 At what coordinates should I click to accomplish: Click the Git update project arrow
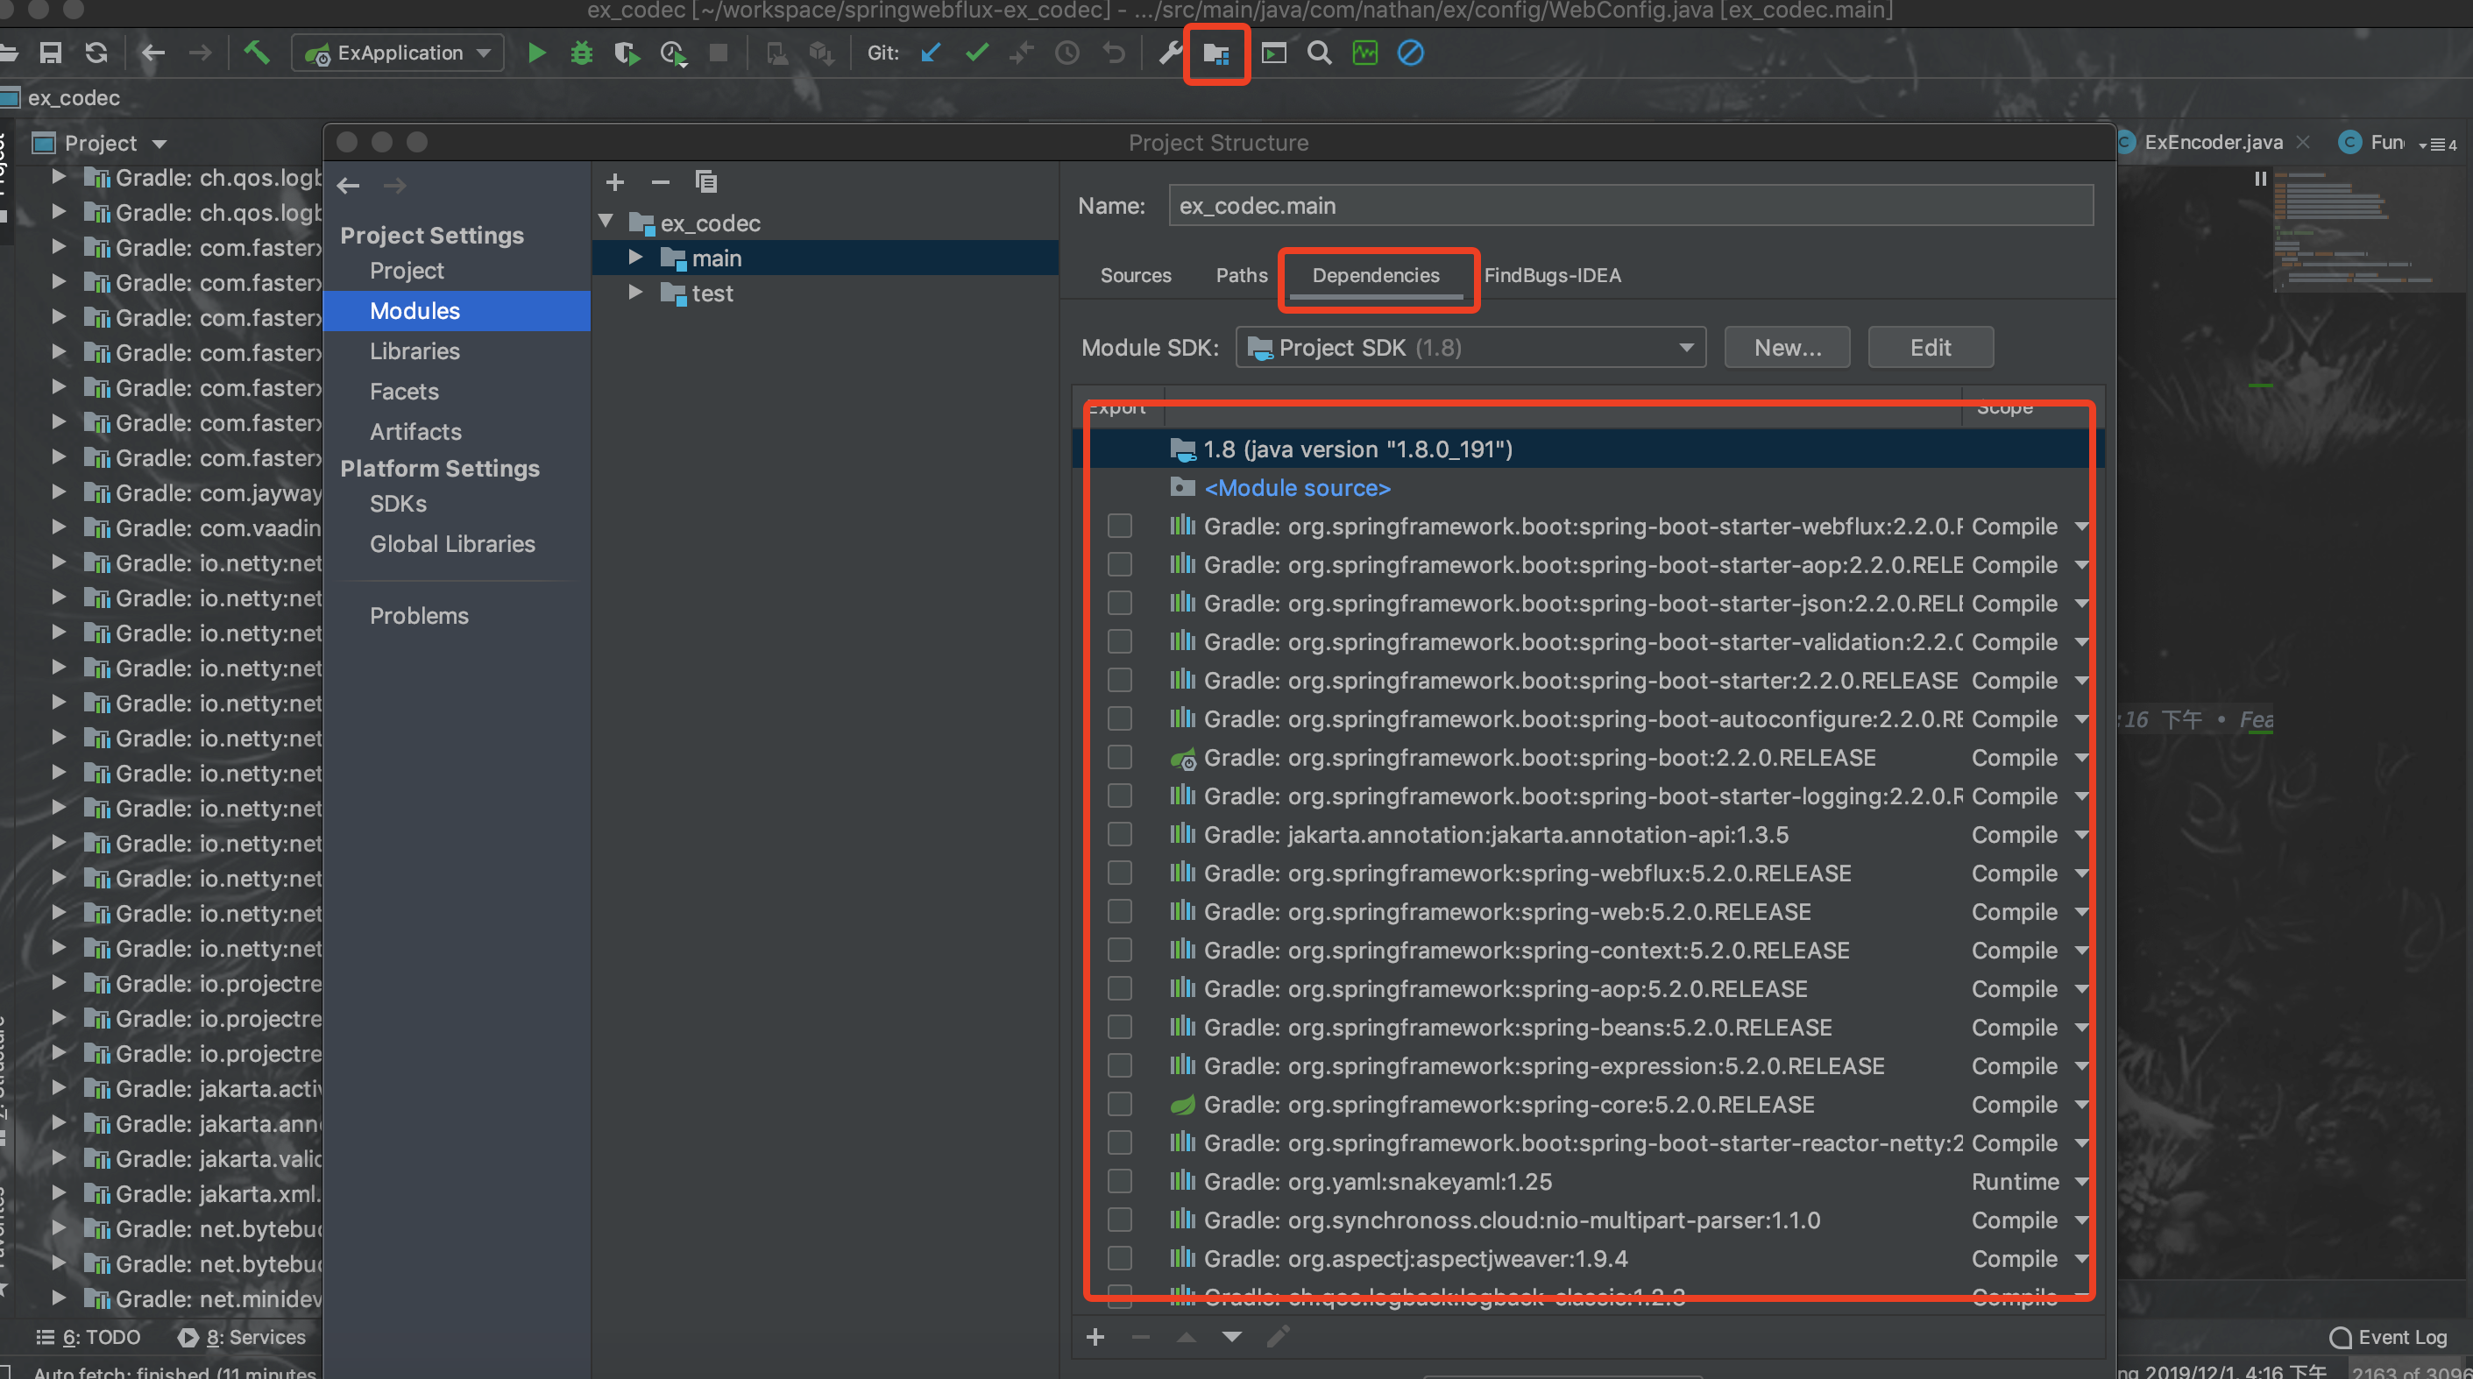point(929,53)
